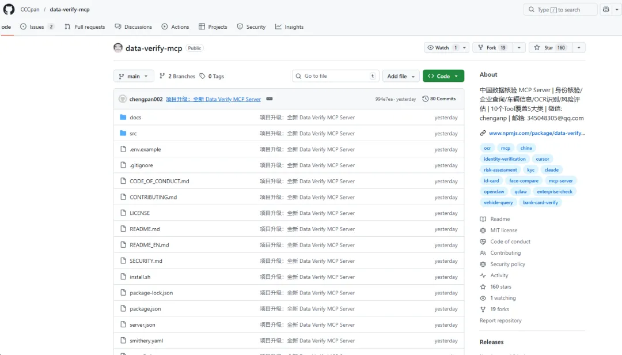The height and width of the screenshot is (355, 622).
Task: Open smithery.yaml file
Action: (x=146, y=341)
